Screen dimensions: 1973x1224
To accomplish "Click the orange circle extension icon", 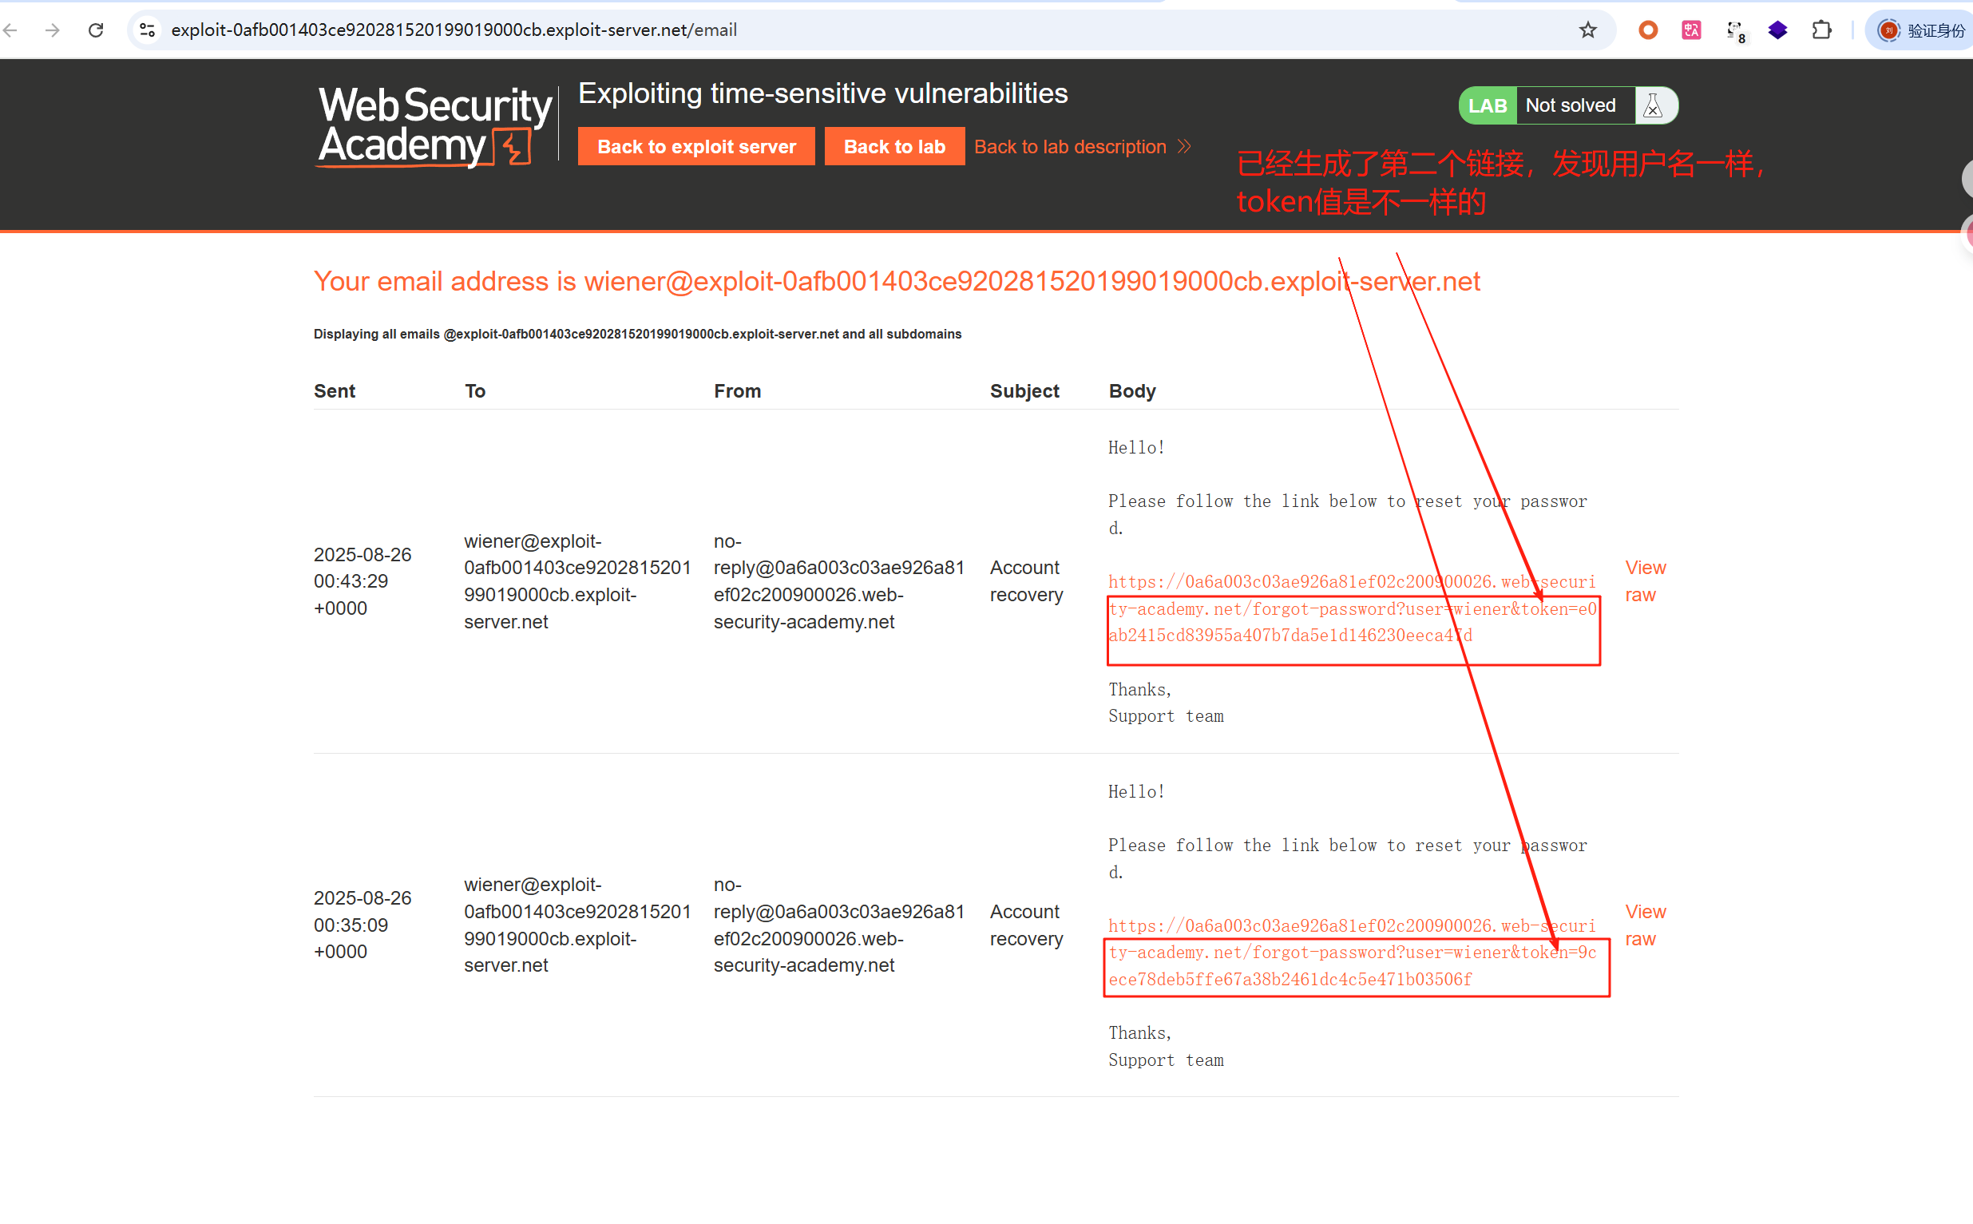I will 1647,30.
